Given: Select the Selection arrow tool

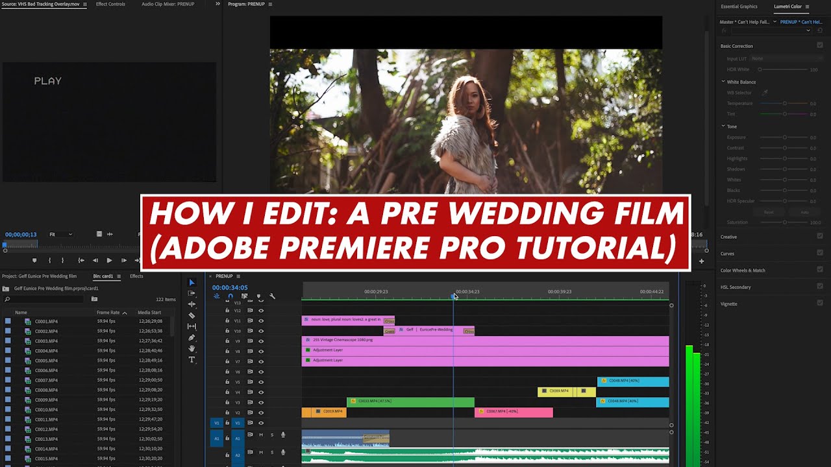Looking at the screenshot, I should (192, 283).
